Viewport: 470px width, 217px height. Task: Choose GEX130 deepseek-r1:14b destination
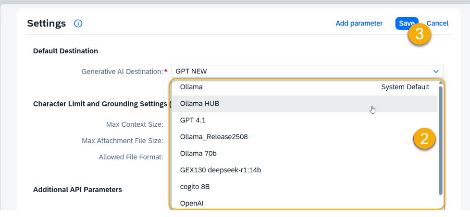coord(304,170)
